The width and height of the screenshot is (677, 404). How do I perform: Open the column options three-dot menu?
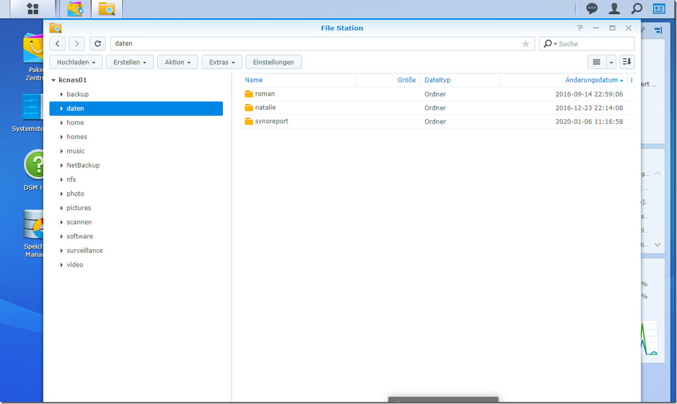(632, 80)
